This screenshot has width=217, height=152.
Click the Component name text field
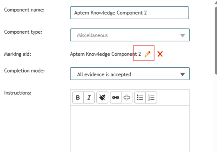129,13
